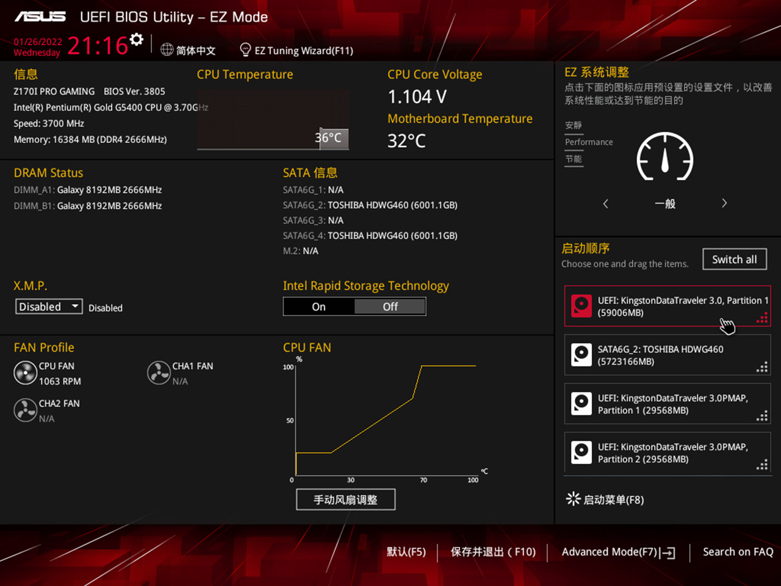Select the Performance tuning profile
This screenshot has height=586, width=781.
[589, 142]
